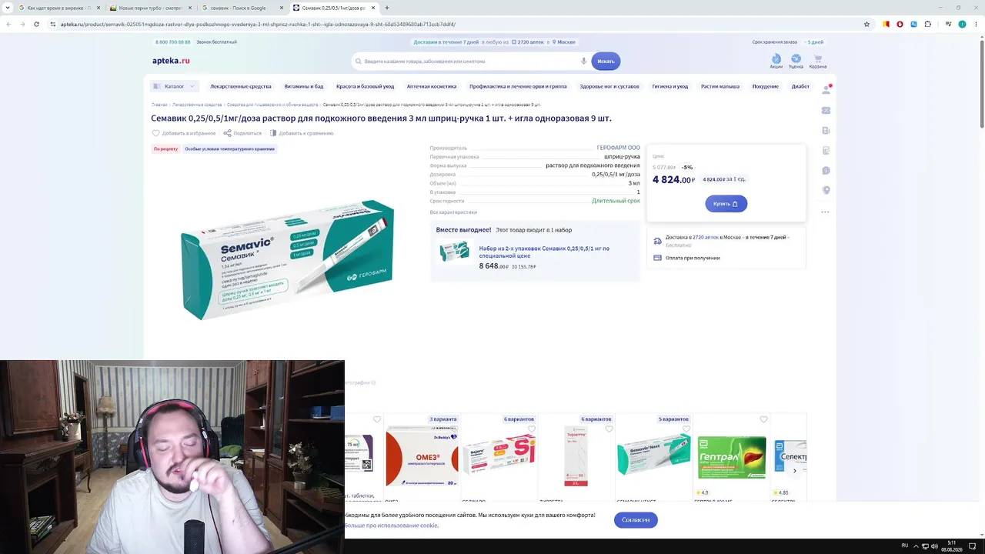Open the Гептрал product thumbnail
The width and height of the screenshot is (985, 554).
pos(731,457)
